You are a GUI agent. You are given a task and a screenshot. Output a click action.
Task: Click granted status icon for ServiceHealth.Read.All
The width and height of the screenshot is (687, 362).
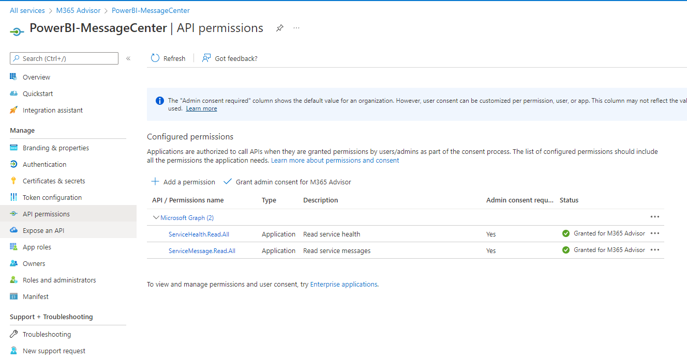[x=566, y=233]
